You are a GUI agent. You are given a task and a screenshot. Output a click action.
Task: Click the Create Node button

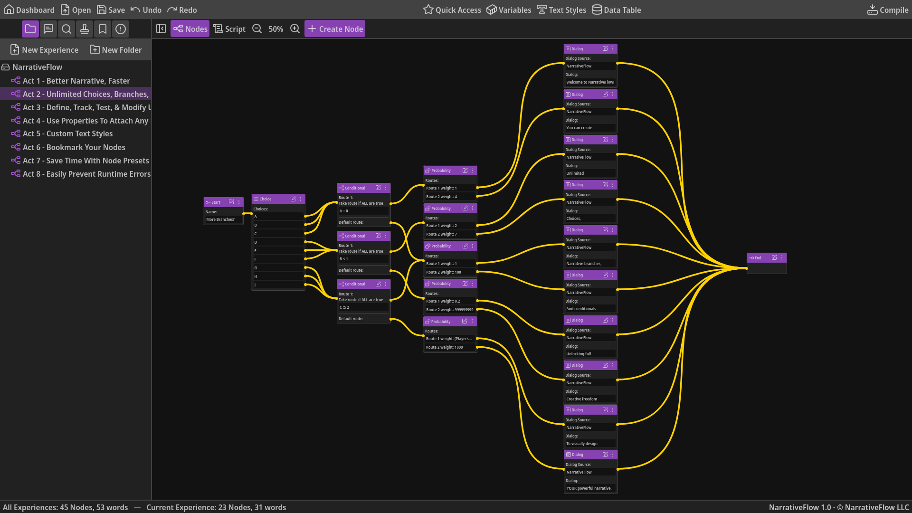[x=335, y=28]
